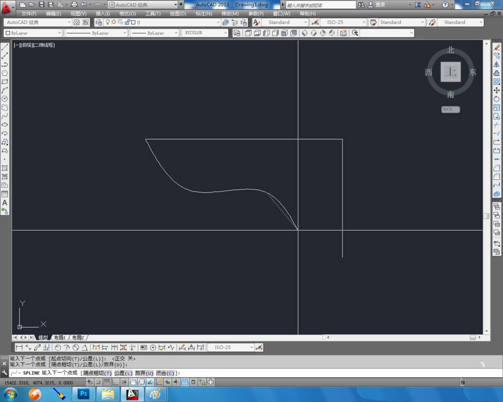Click the keyword search input field
The width and height of the screenshot is (503, 402).
point(321,5)
